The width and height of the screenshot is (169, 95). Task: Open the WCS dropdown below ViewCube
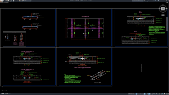pyautogui.click(x=163, y=15)
